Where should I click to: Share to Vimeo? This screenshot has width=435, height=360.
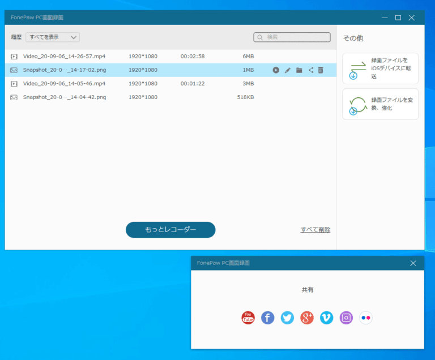326,318
